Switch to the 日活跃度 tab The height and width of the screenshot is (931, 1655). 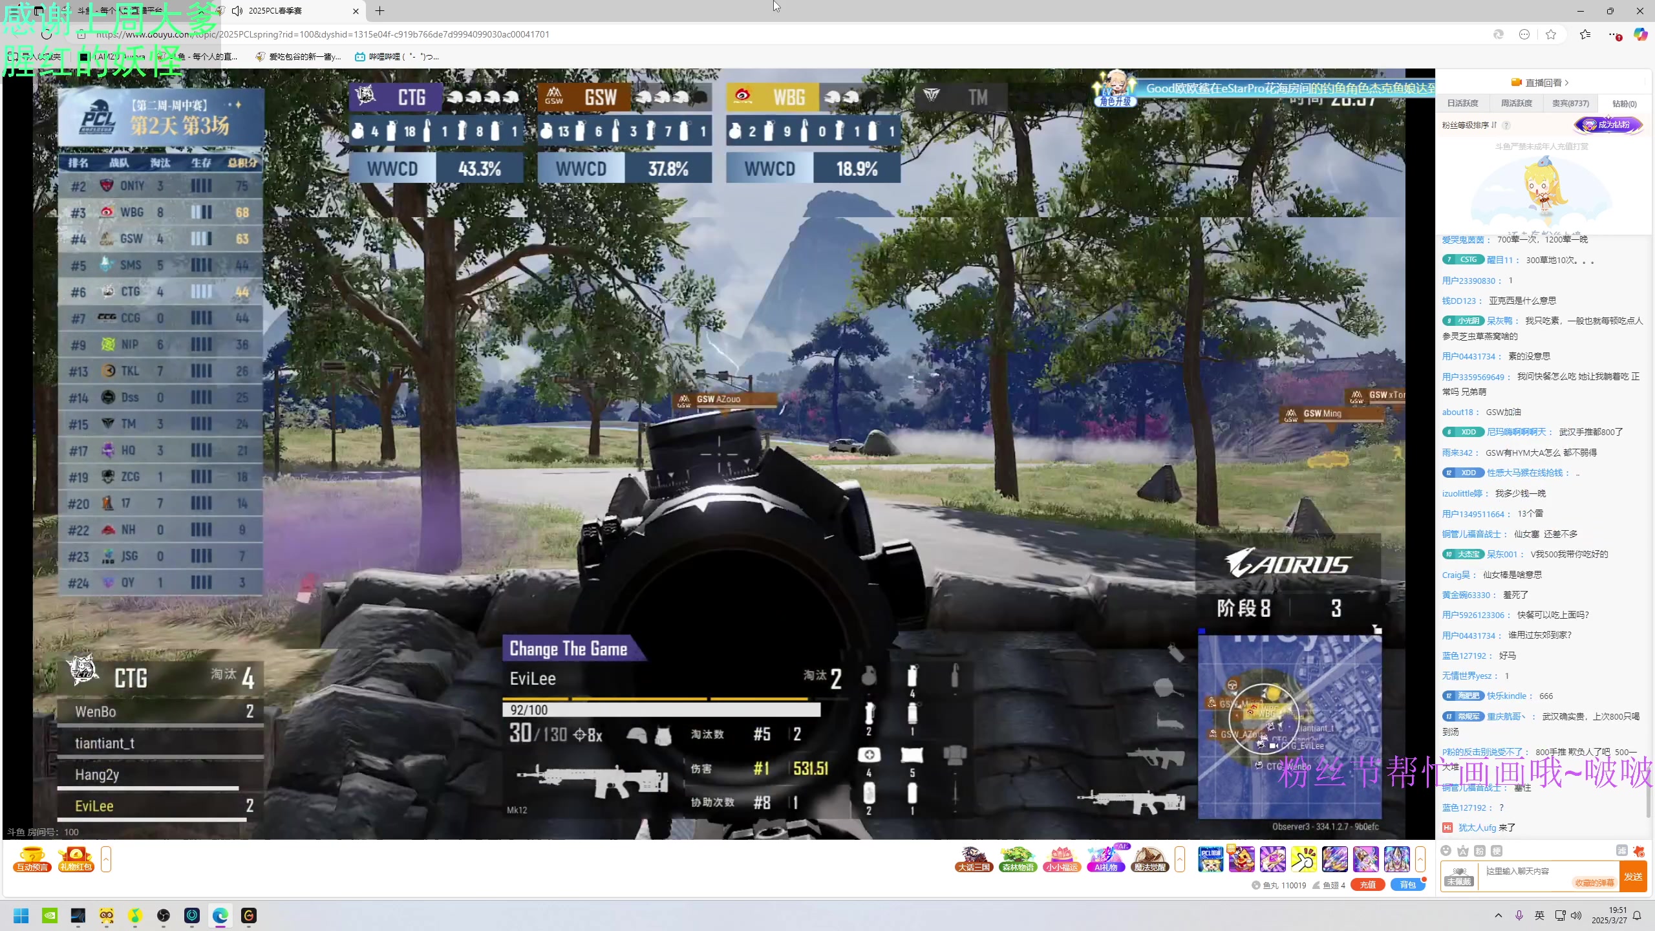click(x=1462, y=103)
